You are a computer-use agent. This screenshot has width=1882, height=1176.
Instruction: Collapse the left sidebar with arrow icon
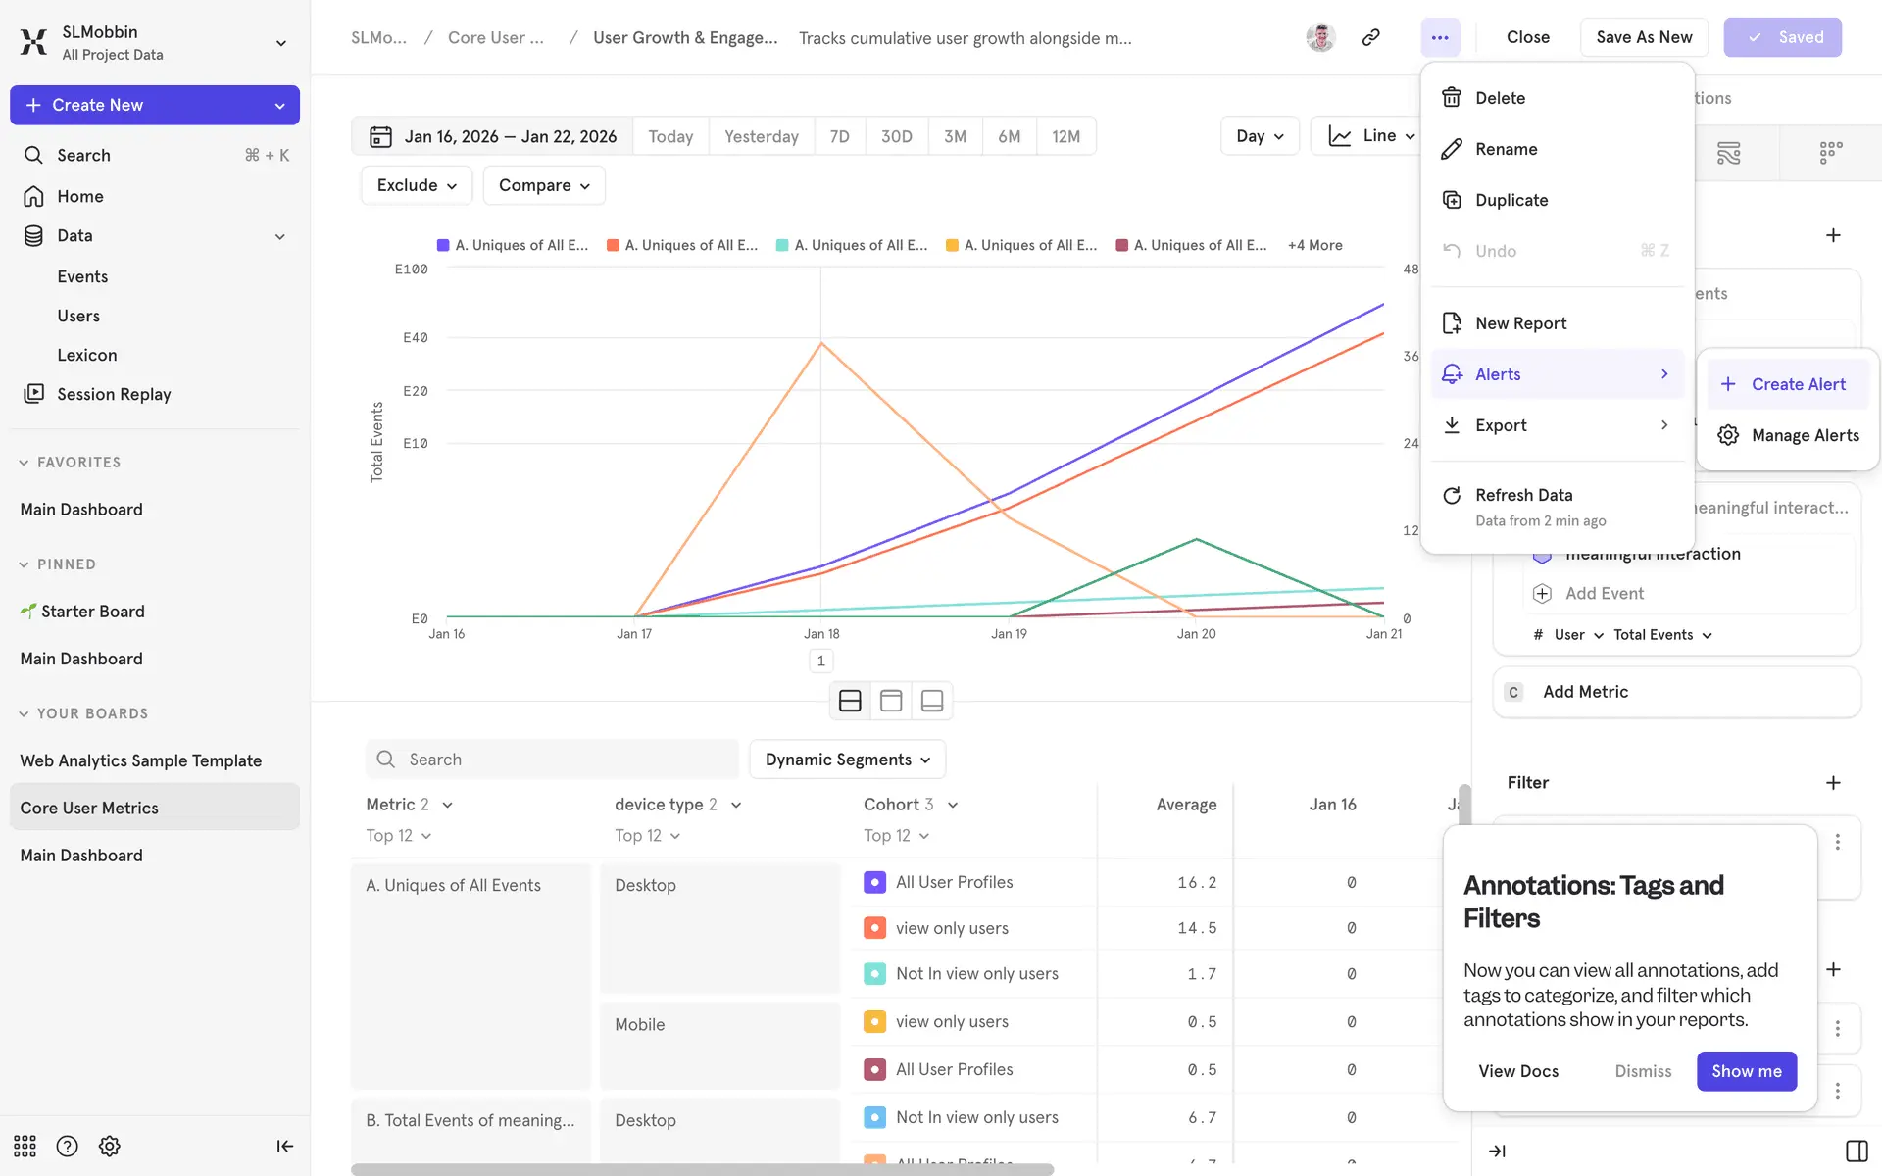click(x=284, y=1146)
